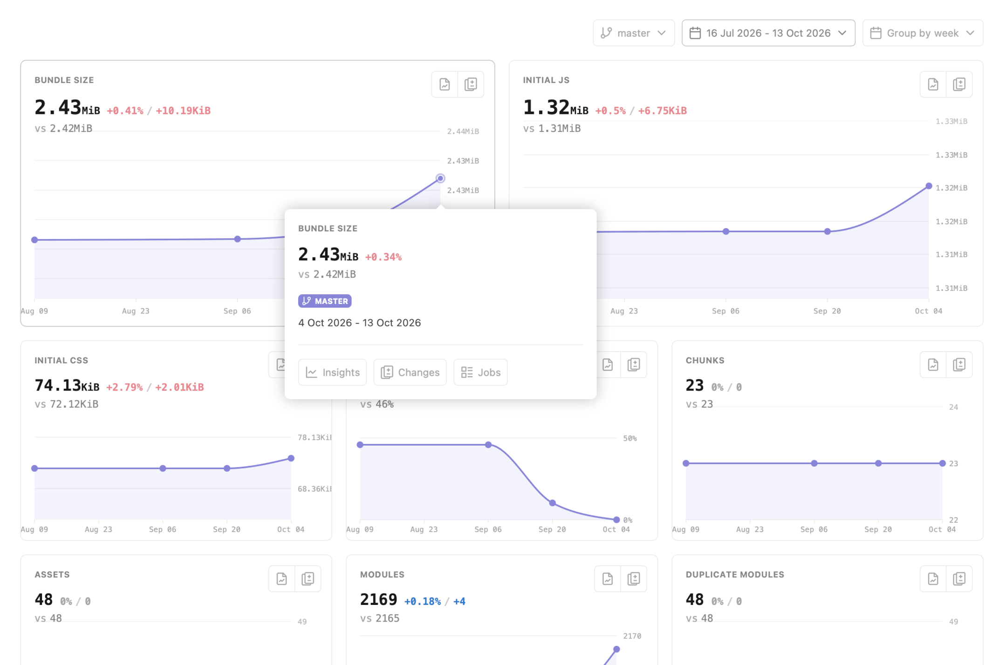998x665 pixels.
Task: Select Sep 06 data point on Chunks chart
Action: [x=814, y=463]
